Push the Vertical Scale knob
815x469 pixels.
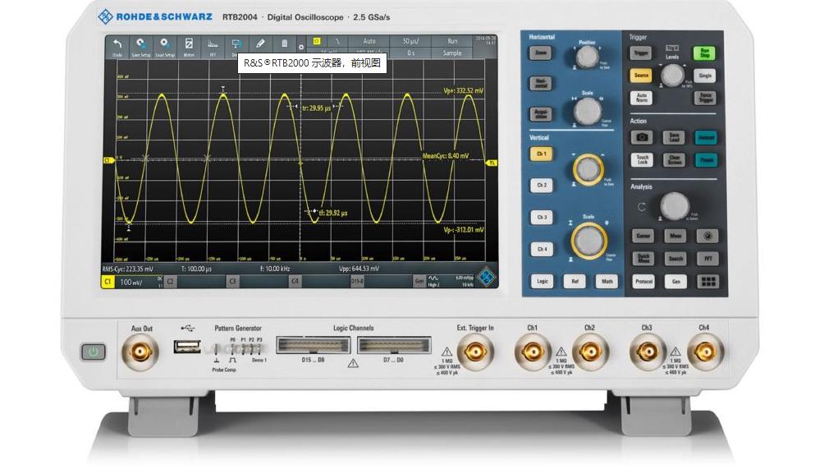pos(589,240)
